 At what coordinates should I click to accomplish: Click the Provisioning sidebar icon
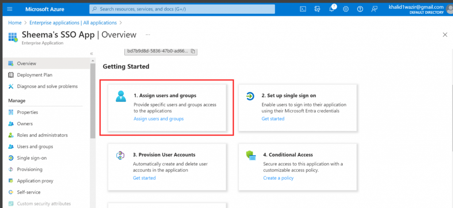click(x=11, y=169)
